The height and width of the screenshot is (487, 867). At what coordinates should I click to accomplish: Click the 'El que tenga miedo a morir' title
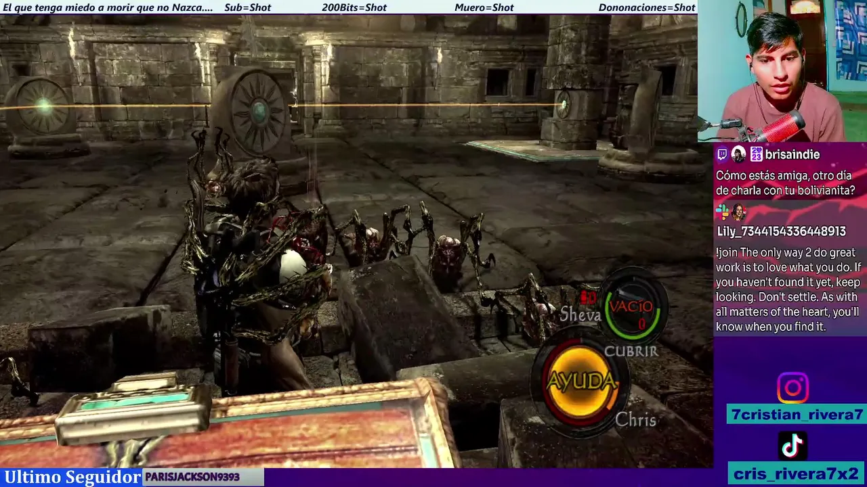click(108, 7)
